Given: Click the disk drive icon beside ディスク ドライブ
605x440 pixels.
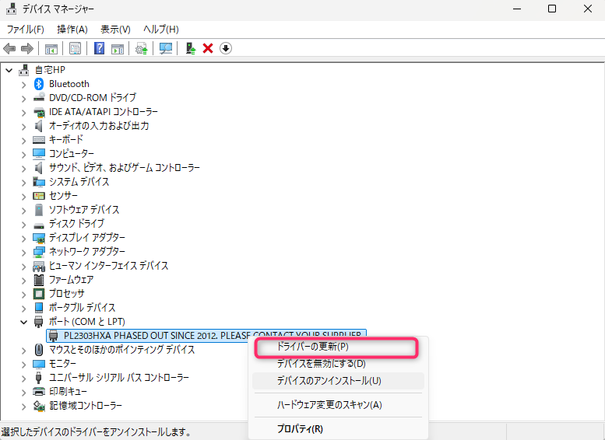Looking at the screenshot, I should [39, 225].
